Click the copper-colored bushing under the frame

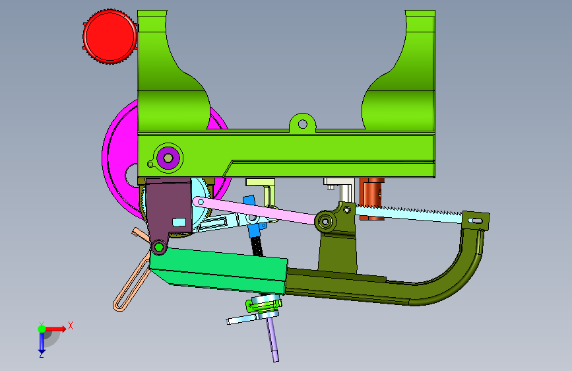click(372, 199)
